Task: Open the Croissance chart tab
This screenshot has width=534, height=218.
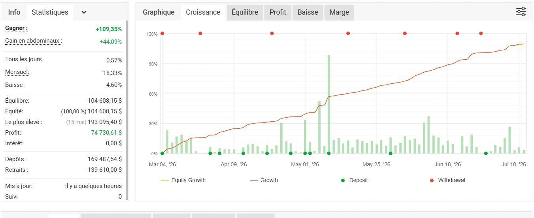Action: click(203, 12)
